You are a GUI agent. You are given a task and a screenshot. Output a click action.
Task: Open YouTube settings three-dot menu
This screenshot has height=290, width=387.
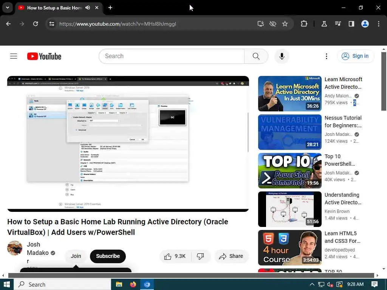click(x=326, y=56)
